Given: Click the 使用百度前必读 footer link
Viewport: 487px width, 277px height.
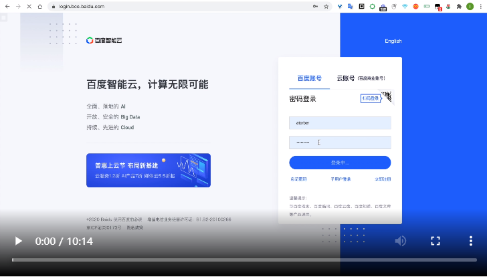Looking at the screenshot, I should 128,219.
